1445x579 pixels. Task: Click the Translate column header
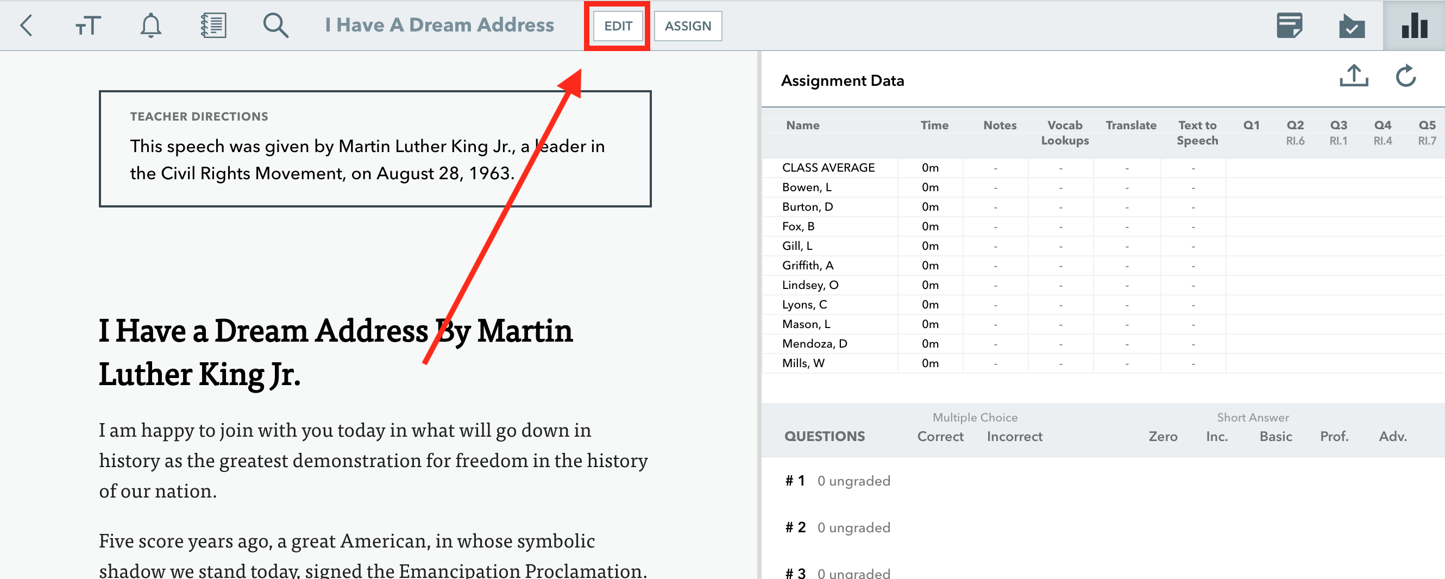pos(1131,125)
